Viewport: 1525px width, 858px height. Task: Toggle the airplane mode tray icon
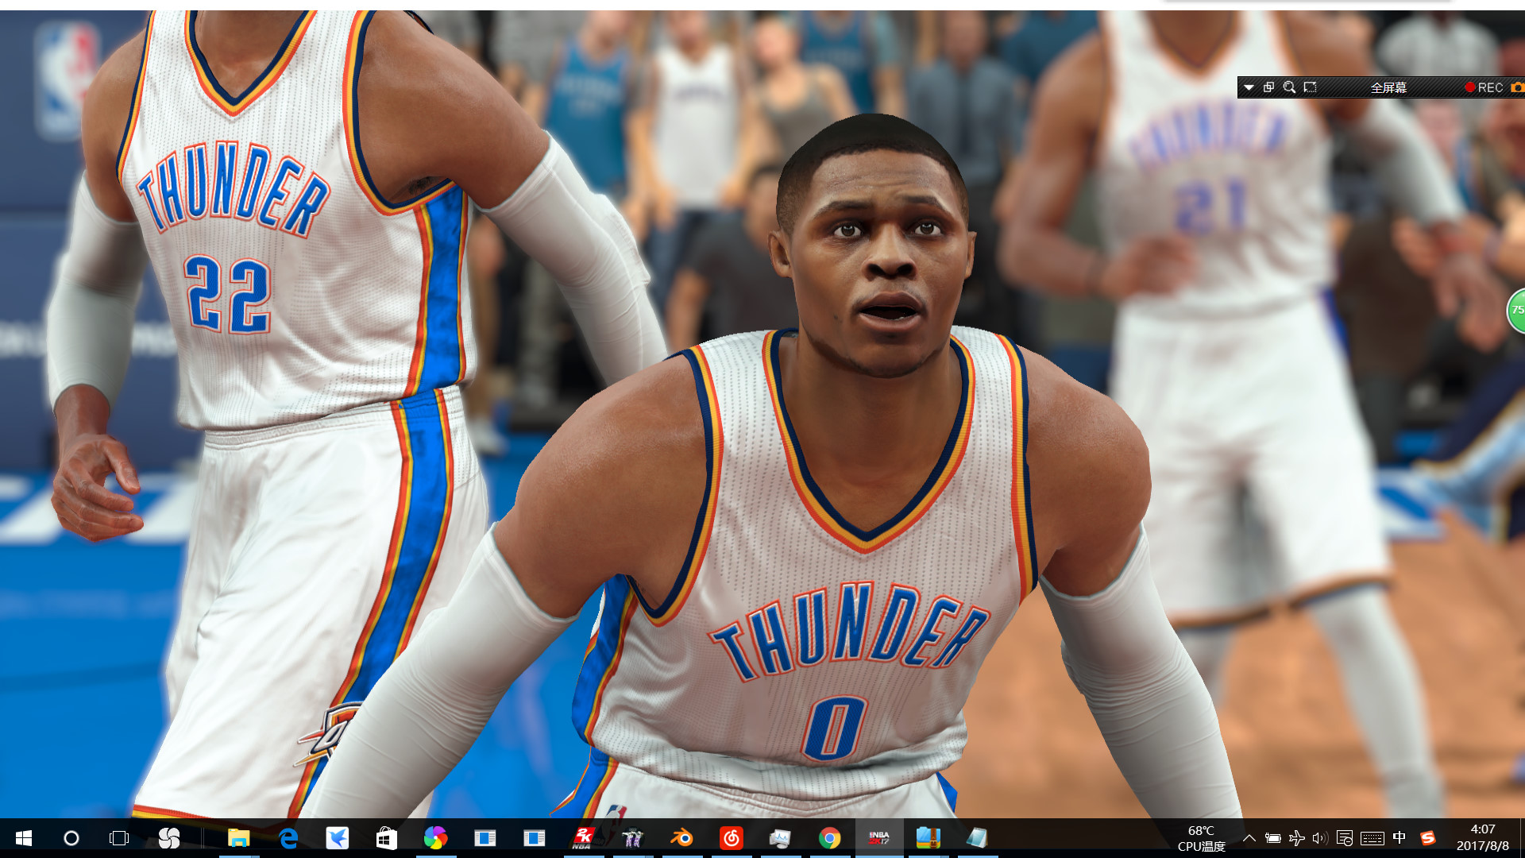tap(1297, 838)
